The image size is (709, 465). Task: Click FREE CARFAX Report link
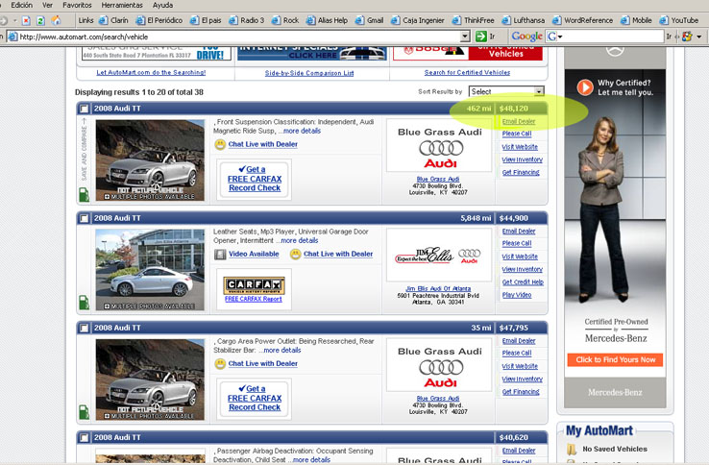click(x=254, y=299)
